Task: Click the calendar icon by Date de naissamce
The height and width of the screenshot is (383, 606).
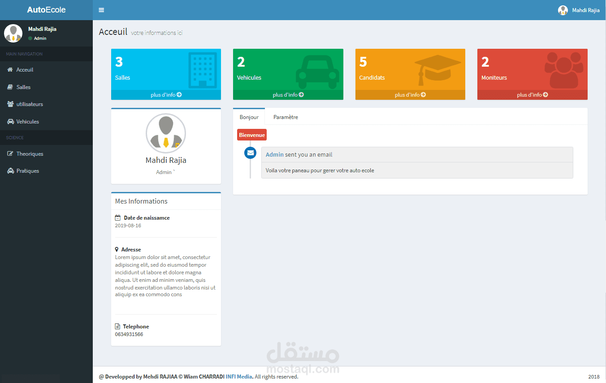Action: pos(118,218)
